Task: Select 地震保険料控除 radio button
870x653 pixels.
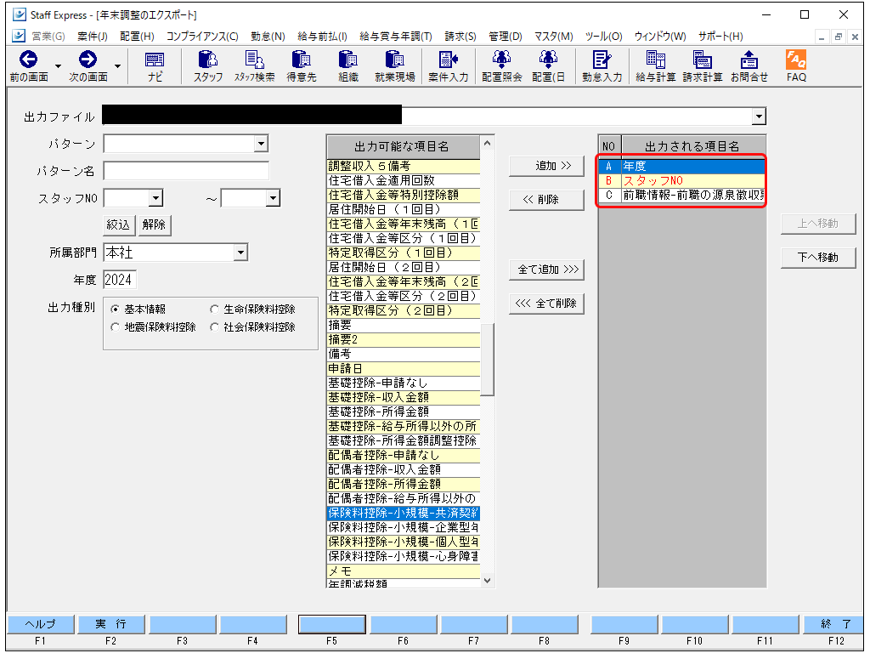Action: click(115, 327)
